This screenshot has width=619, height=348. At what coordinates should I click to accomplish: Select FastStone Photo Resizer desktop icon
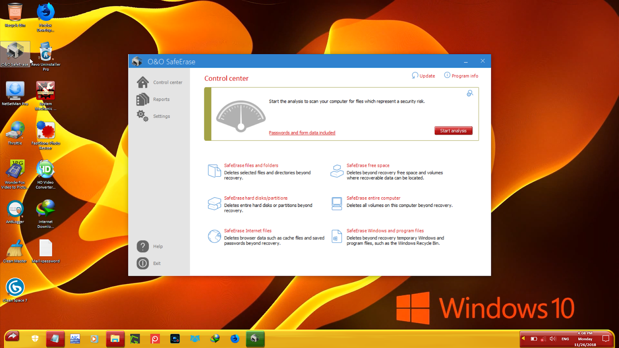pyautogui.click(x=46, y=135)
